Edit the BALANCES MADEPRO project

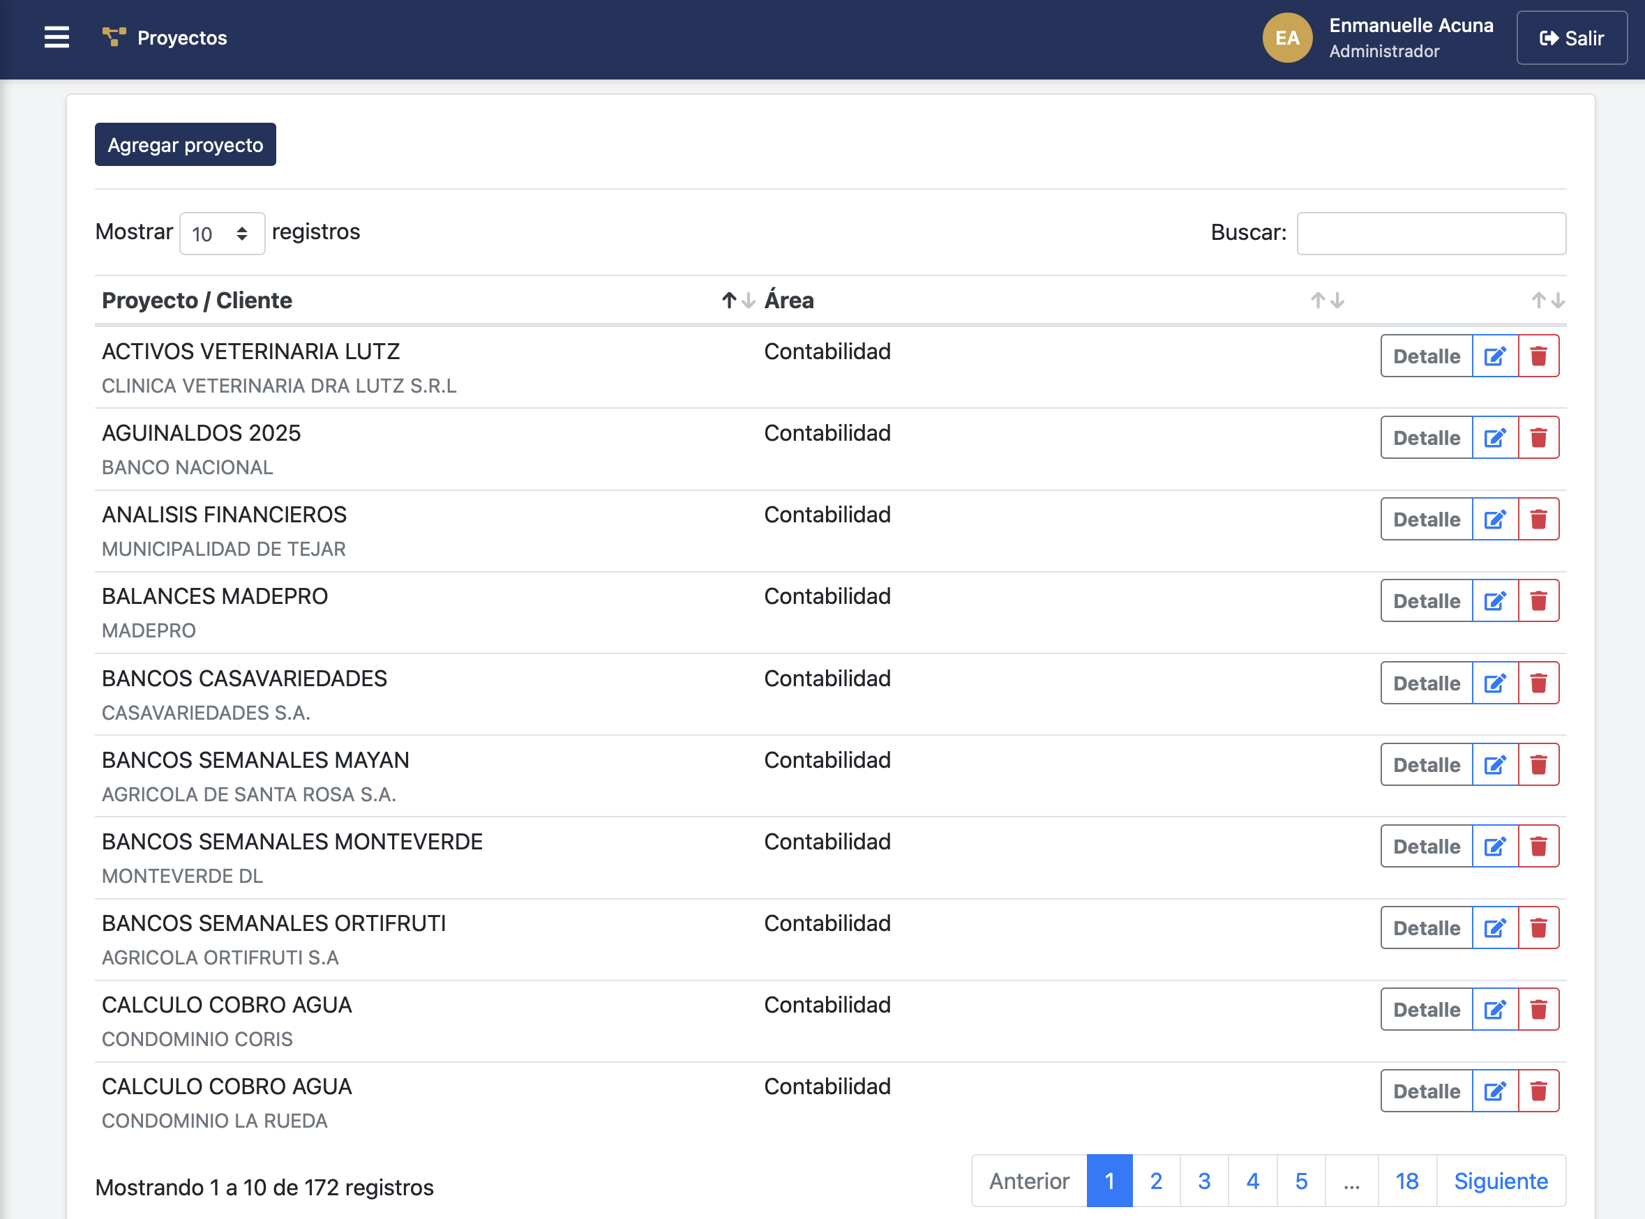(x=1494, y=601)
